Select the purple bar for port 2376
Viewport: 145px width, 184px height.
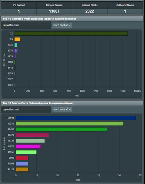[x=16, y=51]
